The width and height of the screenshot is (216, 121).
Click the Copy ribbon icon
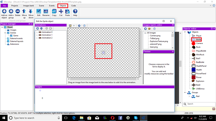pos(54,13)
